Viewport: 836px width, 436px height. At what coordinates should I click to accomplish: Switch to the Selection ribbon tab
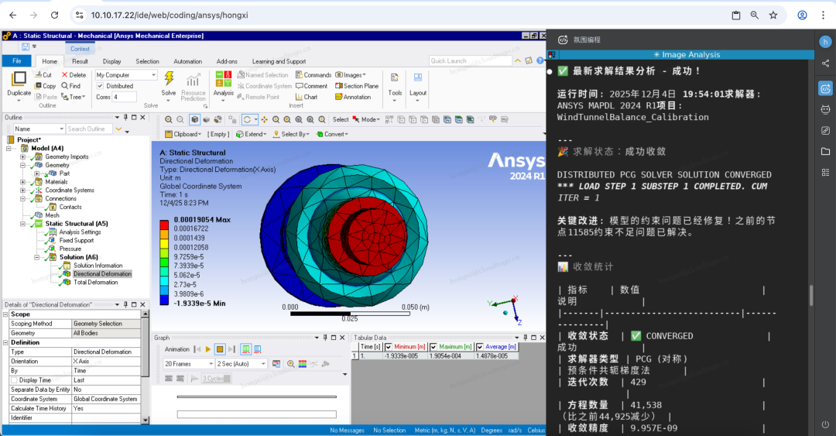(147, 61)
